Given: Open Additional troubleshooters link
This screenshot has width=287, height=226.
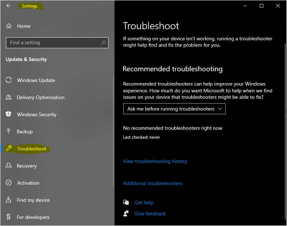Looking at the screenshot, I should point(152,183).
